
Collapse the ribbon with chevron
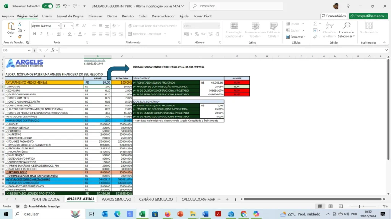(384, 43)
